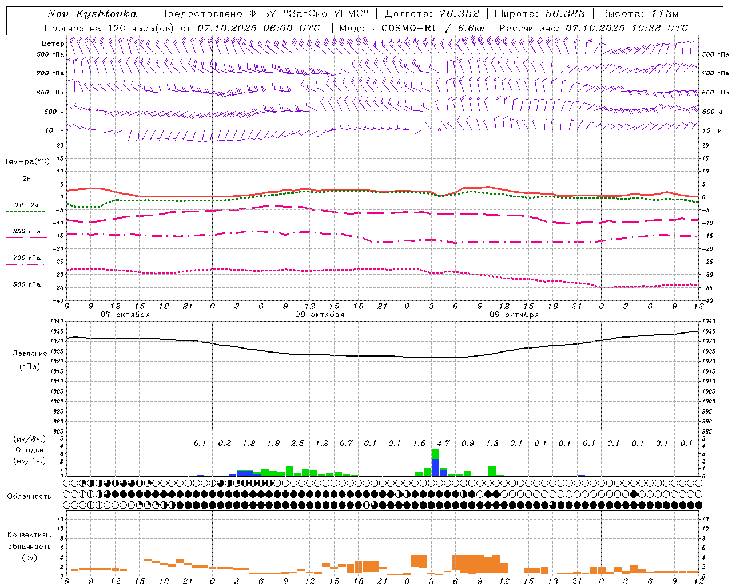Click the computed time Рассчитано: 07.10.2025 10:38 UTC
The image size is (732, 586).
pyautogui.click(x=594, y=28)
